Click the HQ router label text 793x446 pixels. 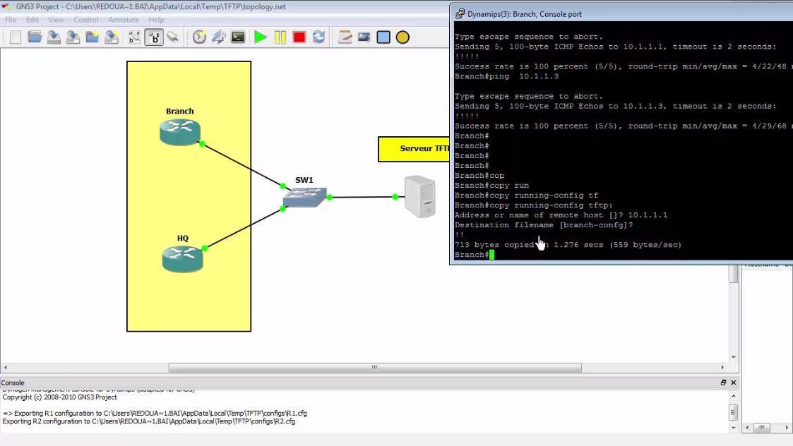click(x=183, y=238)
